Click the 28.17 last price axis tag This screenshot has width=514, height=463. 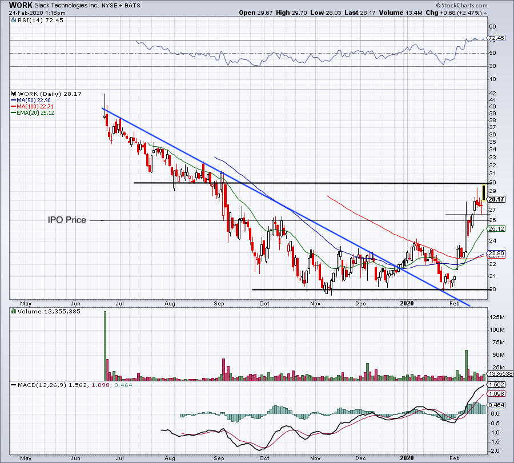coord(496,199)
